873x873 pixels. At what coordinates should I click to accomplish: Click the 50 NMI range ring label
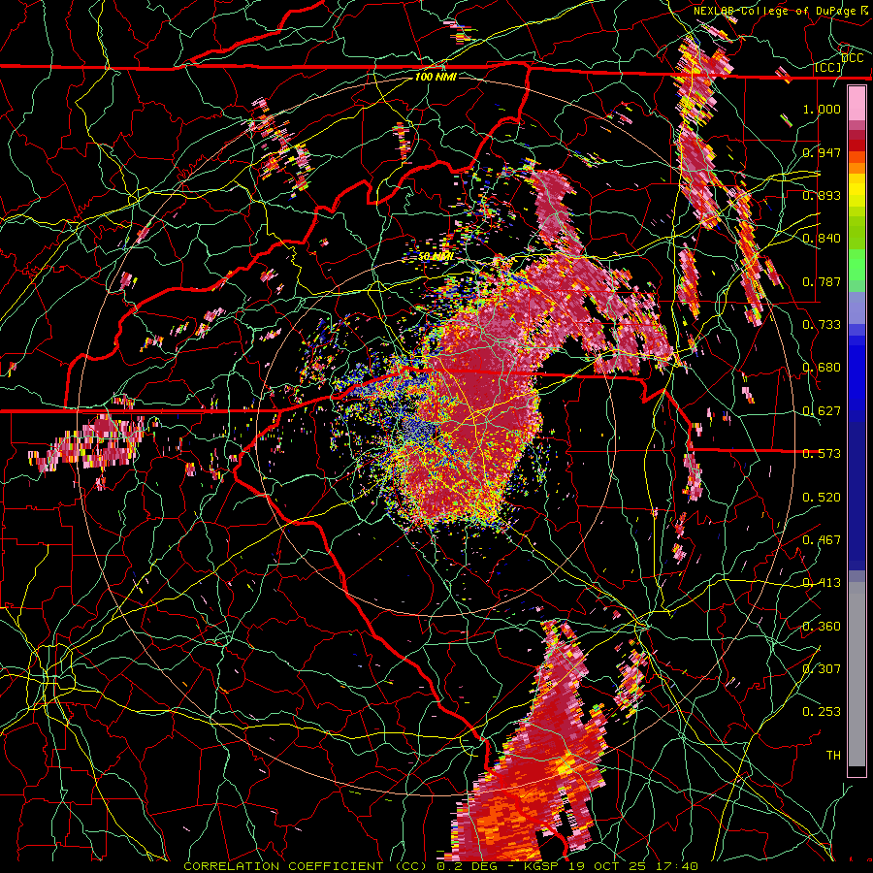coord(436,257)
